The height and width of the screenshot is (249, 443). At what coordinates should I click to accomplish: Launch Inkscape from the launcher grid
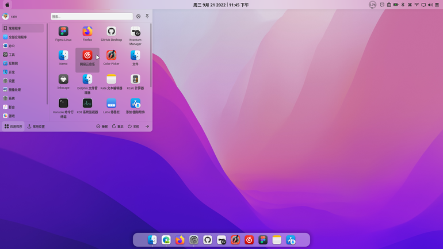pyautogui.click(x=63, y=82)
